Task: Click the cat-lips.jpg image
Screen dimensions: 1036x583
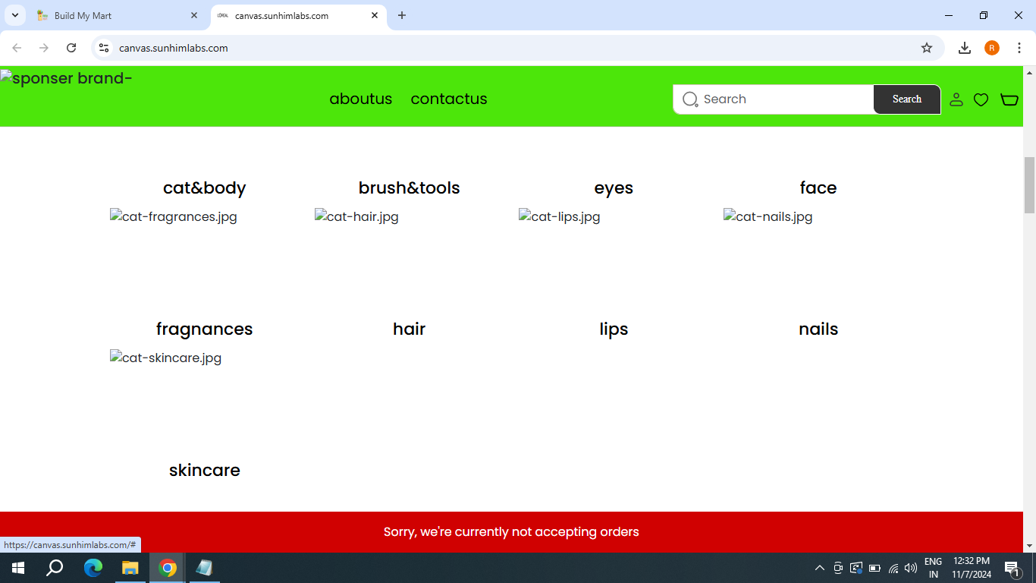Action: click(x=560, y=217)
